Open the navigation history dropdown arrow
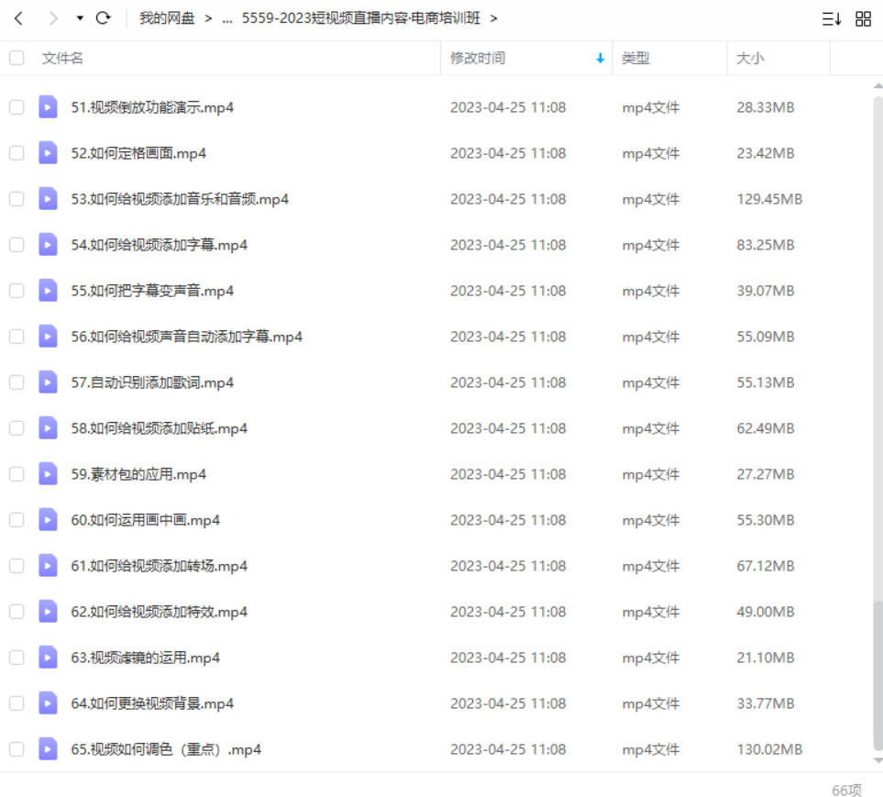The height and width of the screenshot is (797, 883). tap(80, 18)
